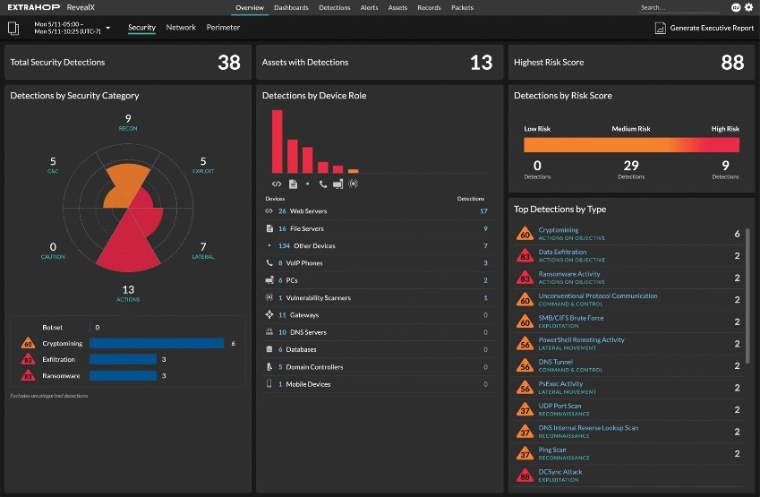The width and height of the screenshot is (760, 497).
Task: Open the Detections menu in the top navigation
Action: (x=335, y=7)
